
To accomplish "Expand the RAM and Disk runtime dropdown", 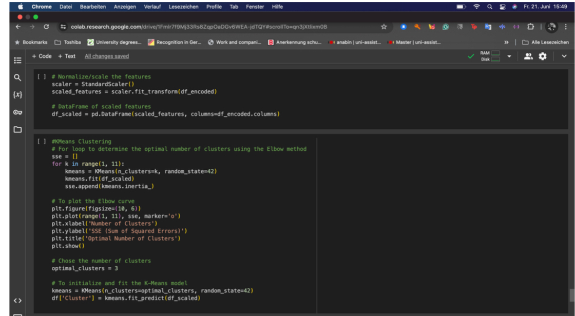I will [509, 56].
